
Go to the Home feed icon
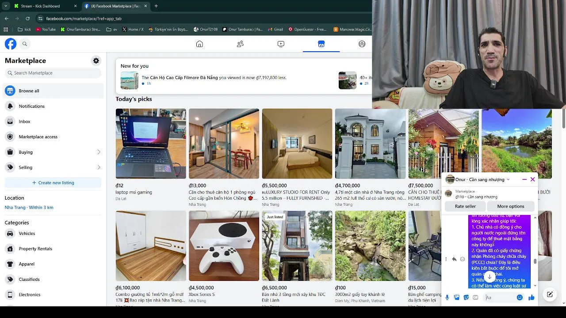point(199,44)
